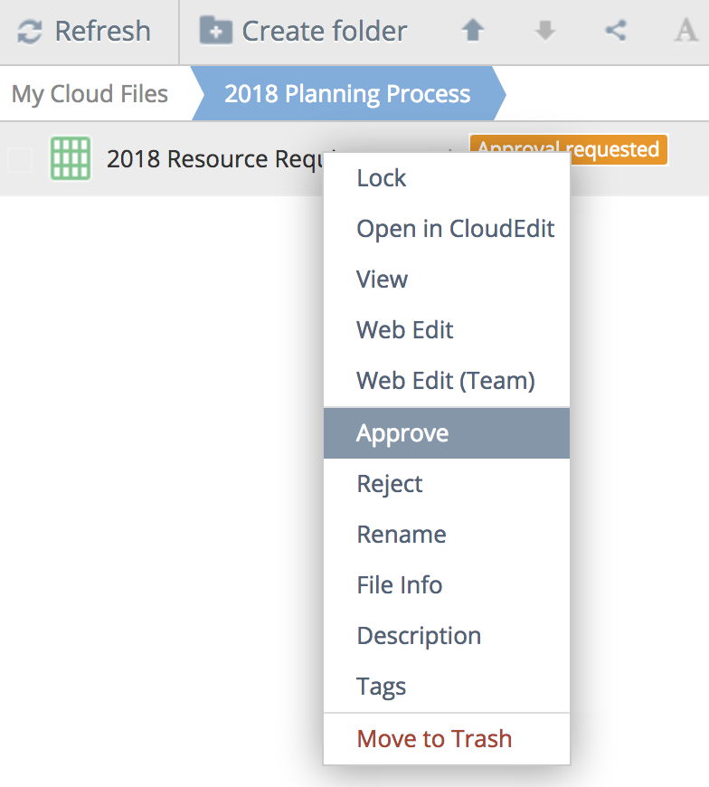Click the Refresh button in toolbar
This screenshot has height=787, width=709.
tap(84, 32)
